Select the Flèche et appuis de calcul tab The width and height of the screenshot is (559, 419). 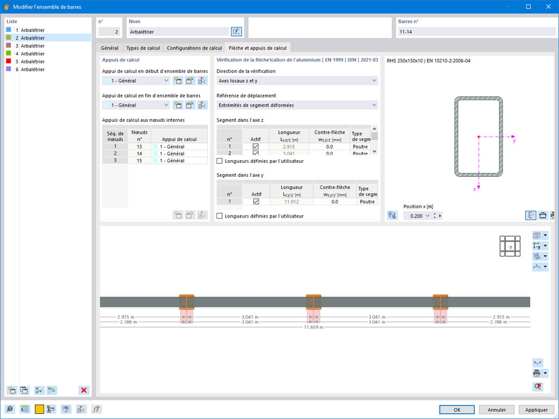pyautogui.click(x=257, y=48)
